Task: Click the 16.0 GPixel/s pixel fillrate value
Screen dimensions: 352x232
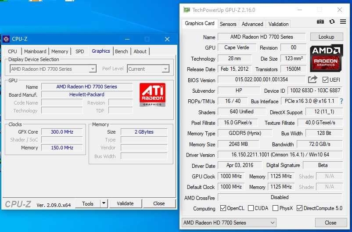Action: pos(238,123)
